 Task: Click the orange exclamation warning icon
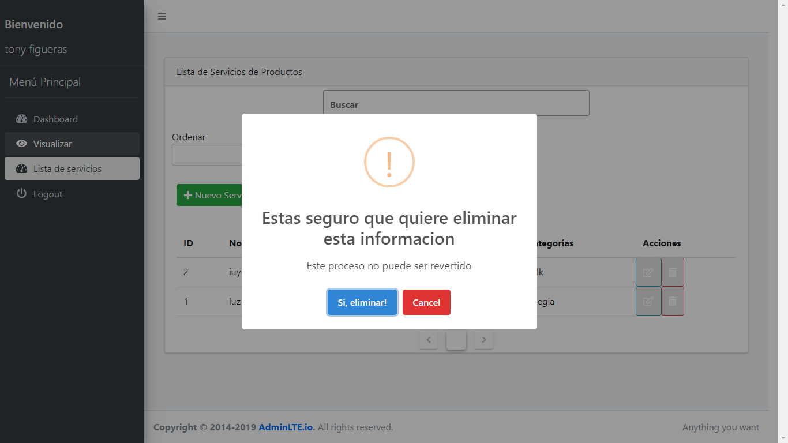(x=389, y=162)
